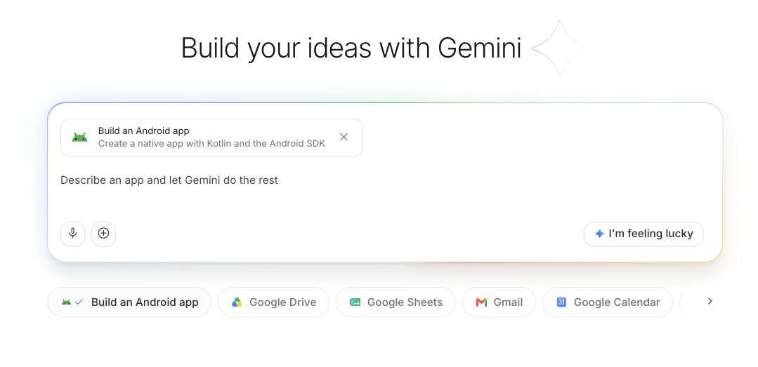Enable the Google Sheets chip
The image size is (758, 367).
[x=396, y=302]
